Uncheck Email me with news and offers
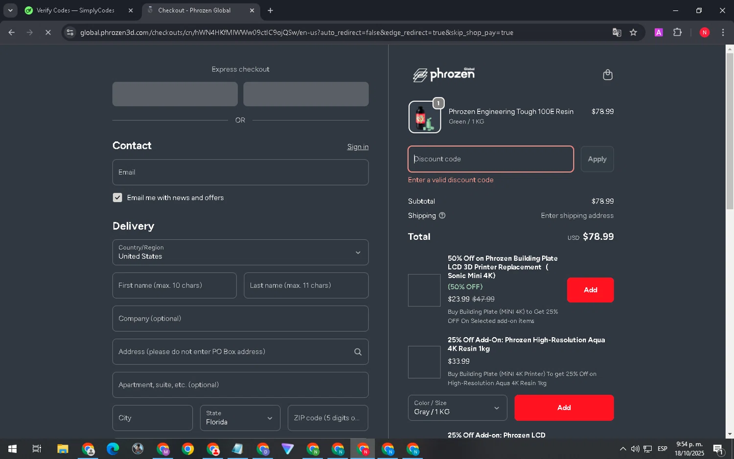Screen dimensions: 734x459 pyautogui.click(x=117, y=198)
